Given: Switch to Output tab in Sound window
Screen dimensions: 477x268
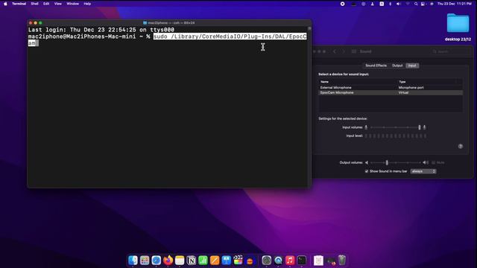Looking at the screenshot, I should (x=397, y=66).
